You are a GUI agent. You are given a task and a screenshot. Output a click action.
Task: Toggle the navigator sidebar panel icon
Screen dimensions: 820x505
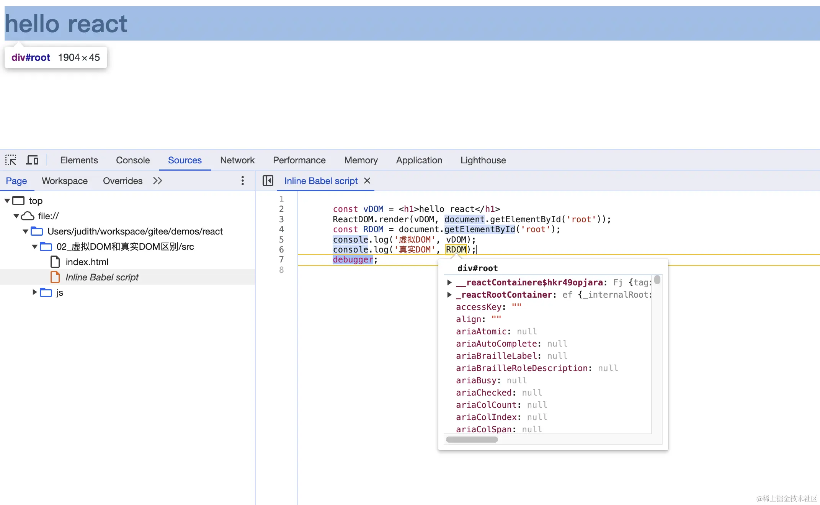(x=268, y=181)
